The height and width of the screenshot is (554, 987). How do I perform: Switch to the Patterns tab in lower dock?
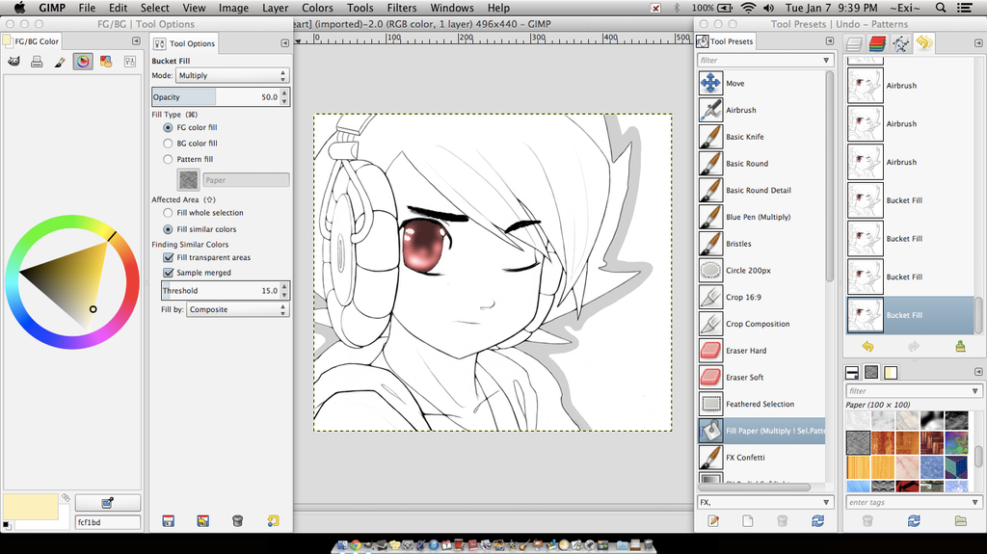(x=871, y=372)
